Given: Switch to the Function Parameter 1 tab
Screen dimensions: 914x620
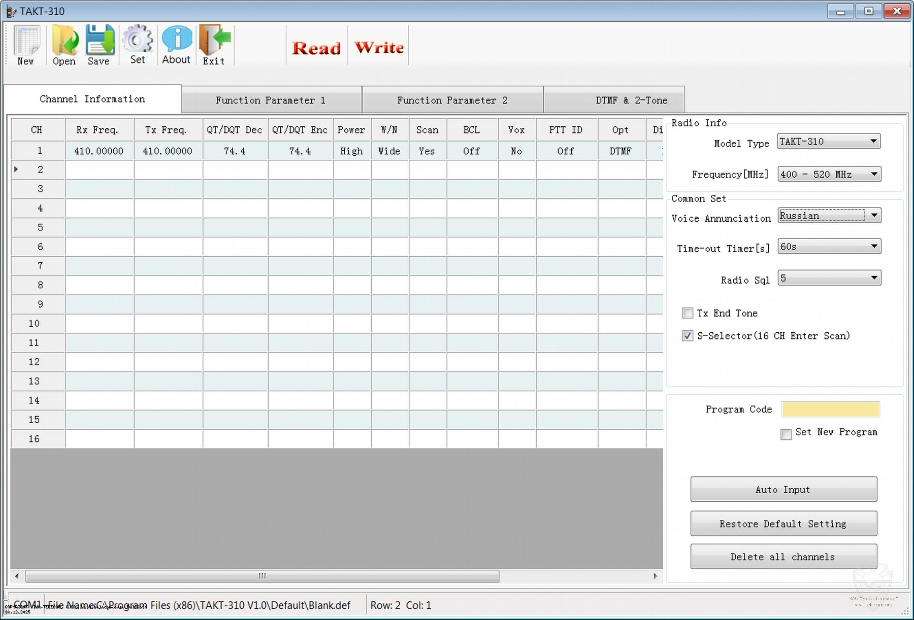Looking at the screenshot, I should [271, 100].
